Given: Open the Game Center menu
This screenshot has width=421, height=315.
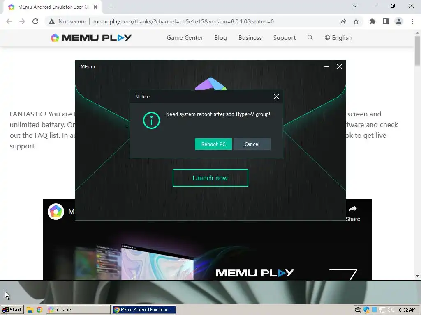Looking at the screenshot, I should click(x=185, y=38).
